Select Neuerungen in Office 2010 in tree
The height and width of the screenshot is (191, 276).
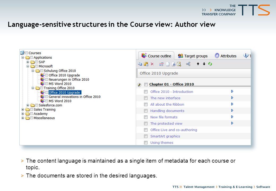click(69, 80)
